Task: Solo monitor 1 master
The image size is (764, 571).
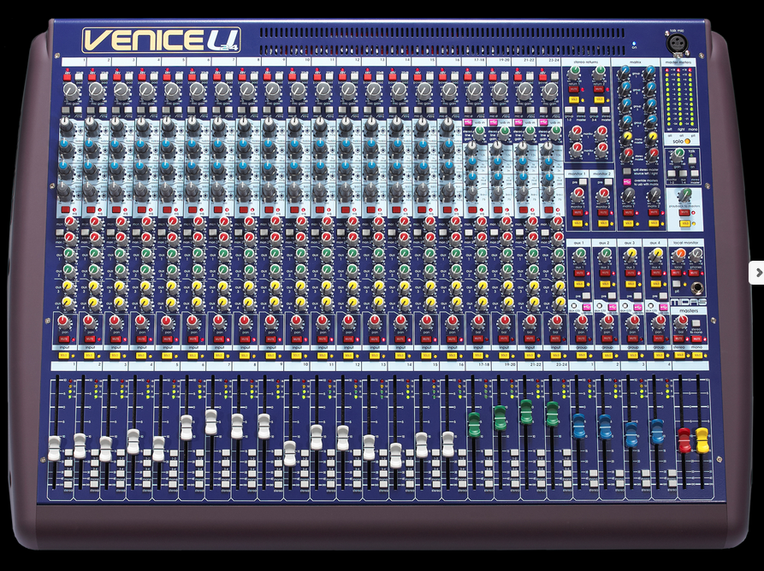Action: [577, 223]
